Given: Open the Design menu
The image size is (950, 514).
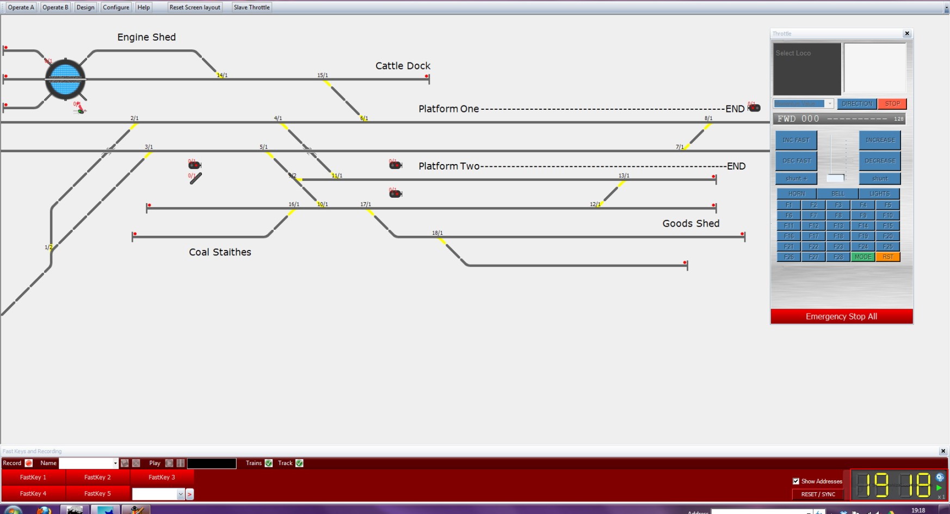Looking at the screenshot, I should pyautogui.click(x=85, y=7).
